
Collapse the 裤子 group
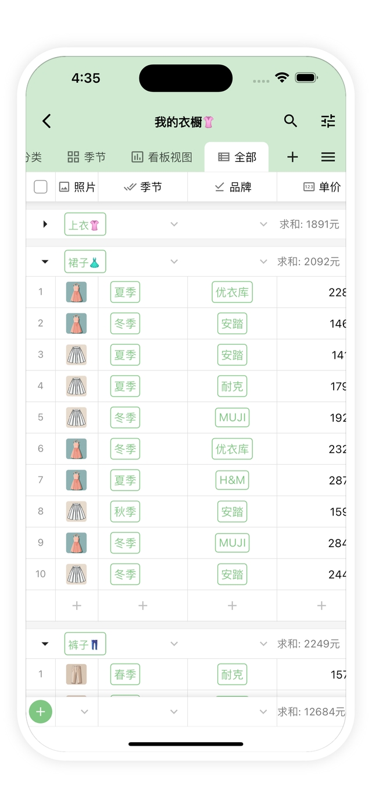coord(45,644)
